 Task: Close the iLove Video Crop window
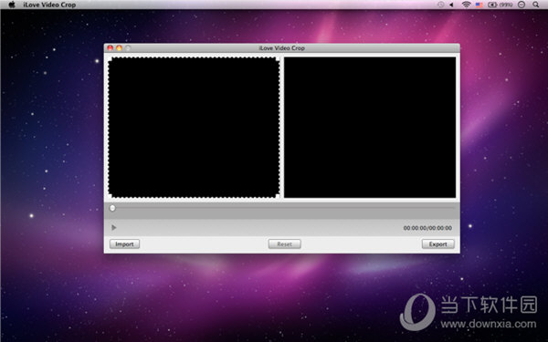click(111, 47)
